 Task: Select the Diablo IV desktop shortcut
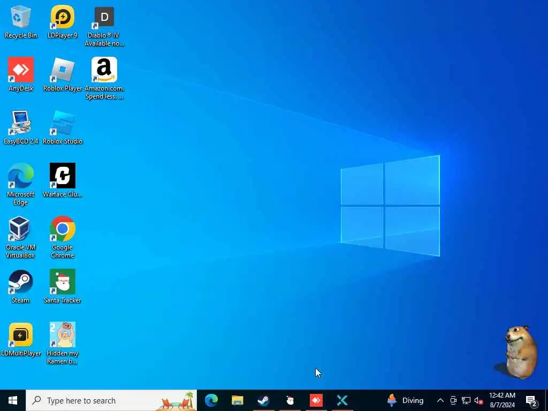104,26
